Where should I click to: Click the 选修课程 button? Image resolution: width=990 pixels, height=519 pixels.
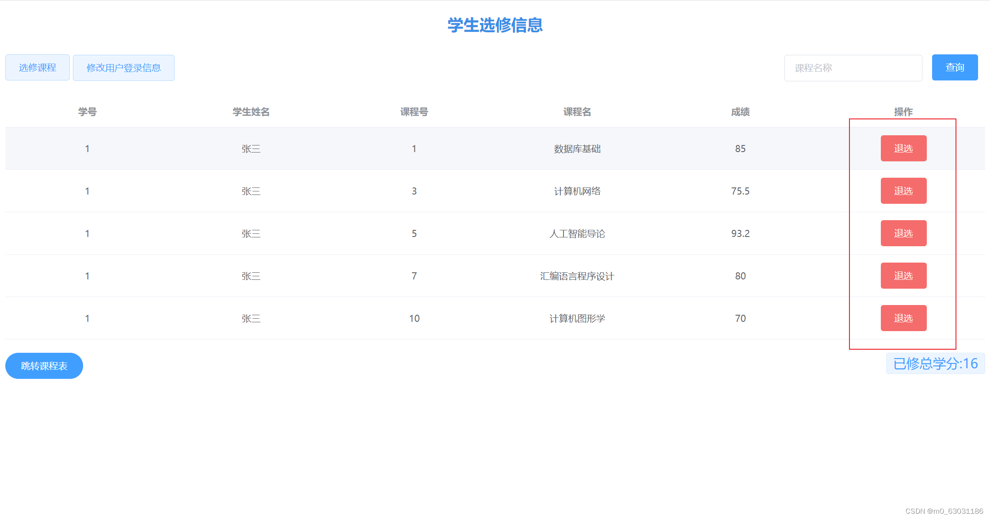click(x=37, y=67)
